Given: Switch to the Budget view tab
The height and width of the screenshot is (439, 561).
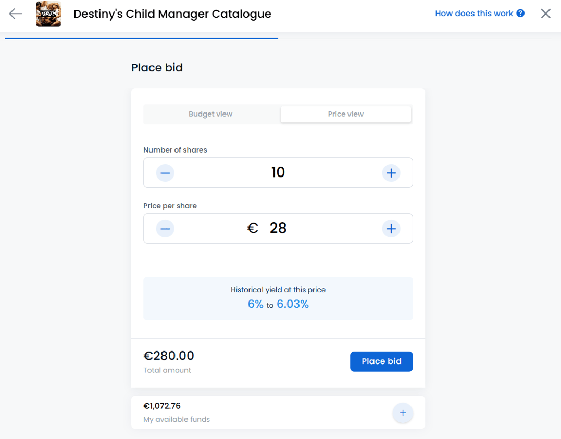Looking at the screenshot, I should coord(211,114).
